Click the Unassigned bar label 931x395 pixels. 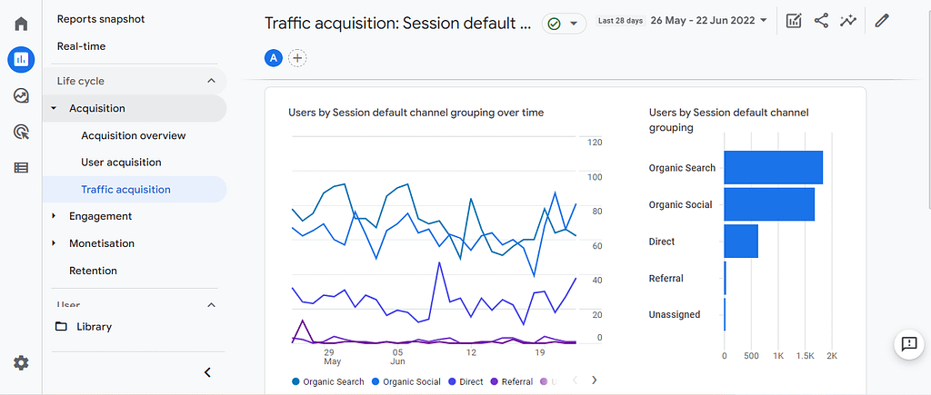[675, 315]
